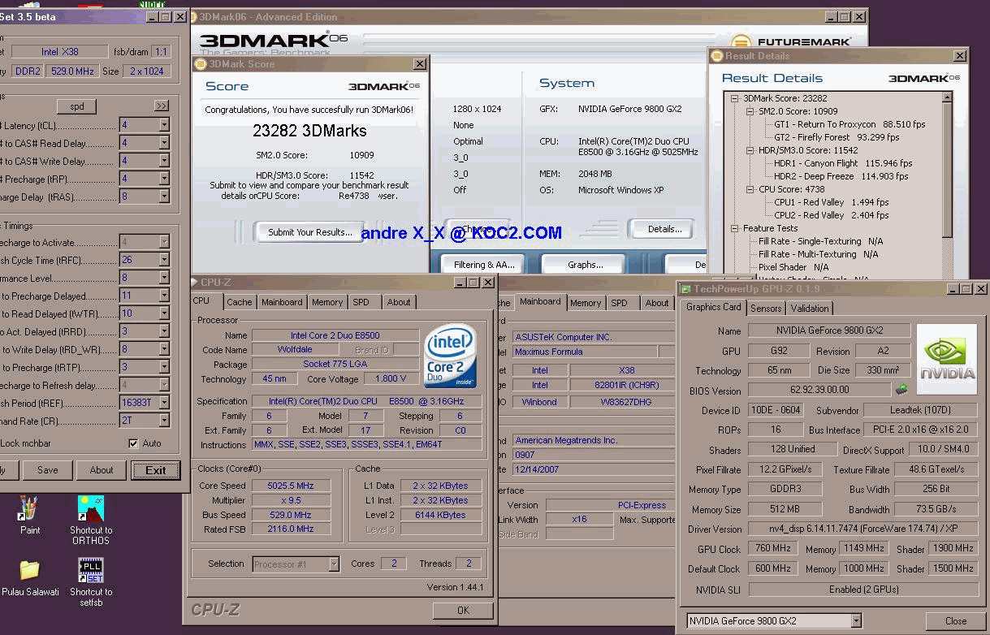Click the spd button in MemSet
This screenshot has height=635, width=990.
(x=77, y=106)
